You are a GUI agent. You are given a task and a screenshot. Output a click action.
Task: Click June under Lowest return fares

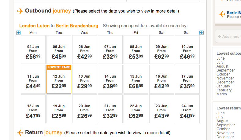click(221, 113)
